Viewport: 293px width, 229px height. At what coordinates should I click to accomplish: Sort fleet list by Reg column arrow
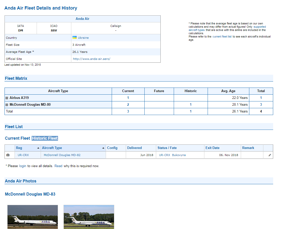pyautogui.click(x=38, y=148)
